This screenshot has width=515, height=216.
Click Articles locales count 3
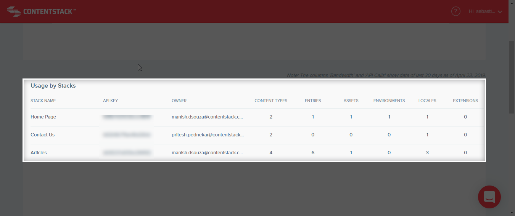(x=427, y=153)
